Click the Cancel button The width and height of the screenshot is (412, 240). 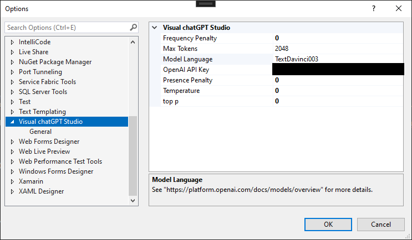click(381, 225)
